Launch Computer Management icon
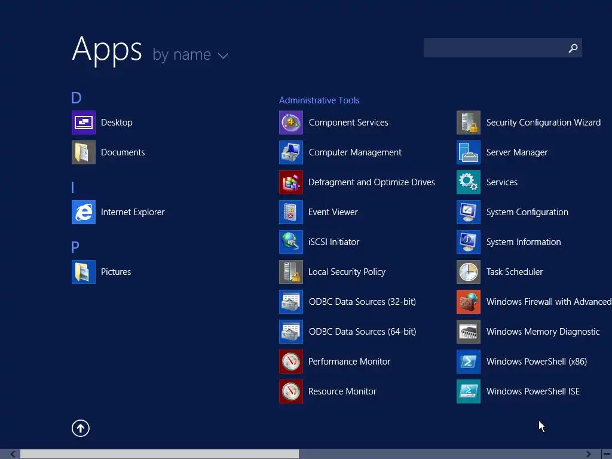Screen dimensions: 612x459 coord(291,152)
